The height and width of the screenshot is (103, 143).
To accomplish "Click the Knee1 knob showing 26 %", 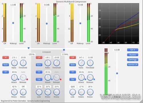I will [x=48, y=92].
